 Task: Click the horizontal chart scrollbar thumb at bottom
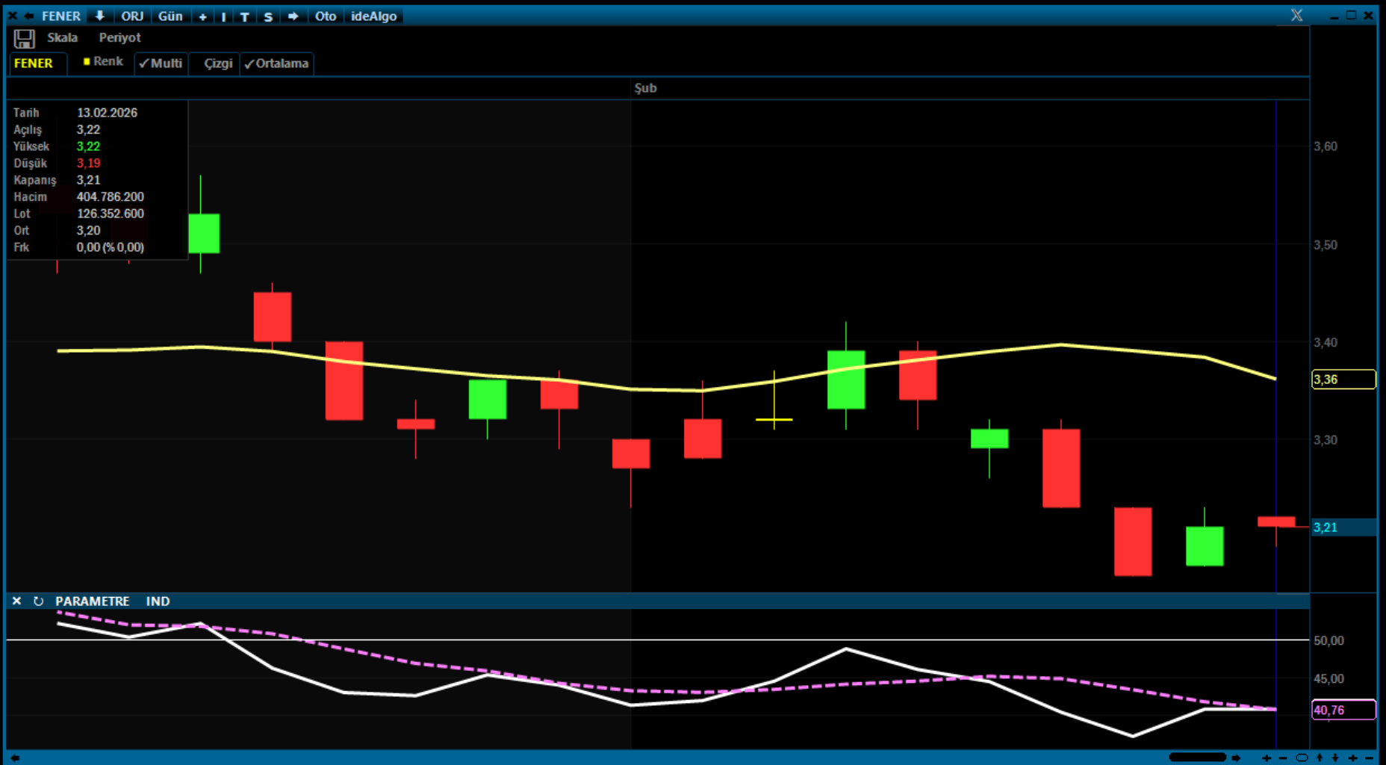(x=1197, y=758)
